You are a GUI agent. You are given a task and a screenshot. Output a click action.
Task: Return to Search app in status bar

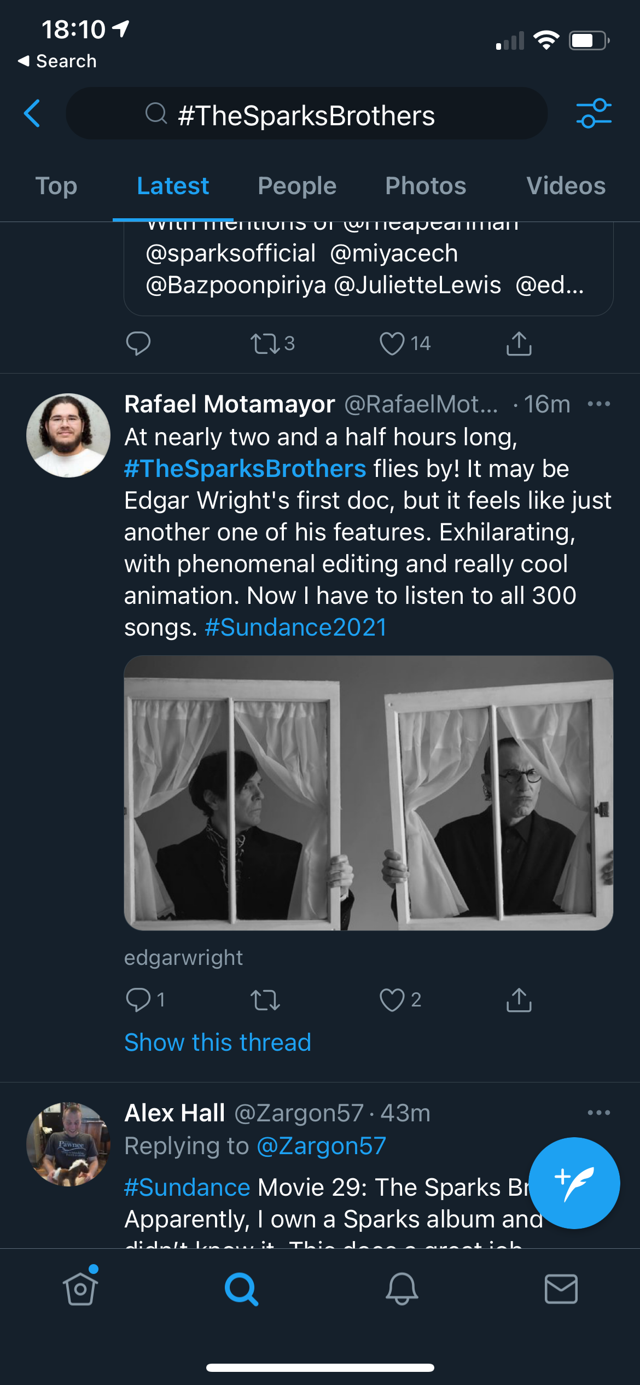point(57,61)
